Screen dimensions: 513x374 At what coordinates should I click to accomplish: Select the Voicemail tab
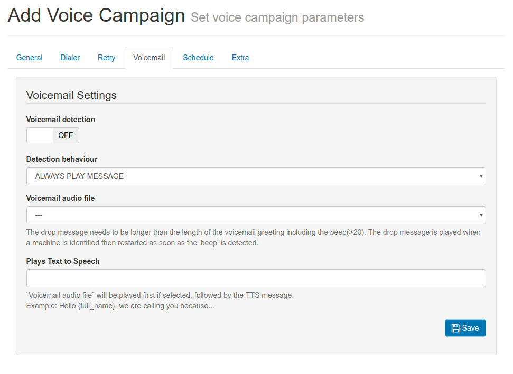tap(149, 58)
